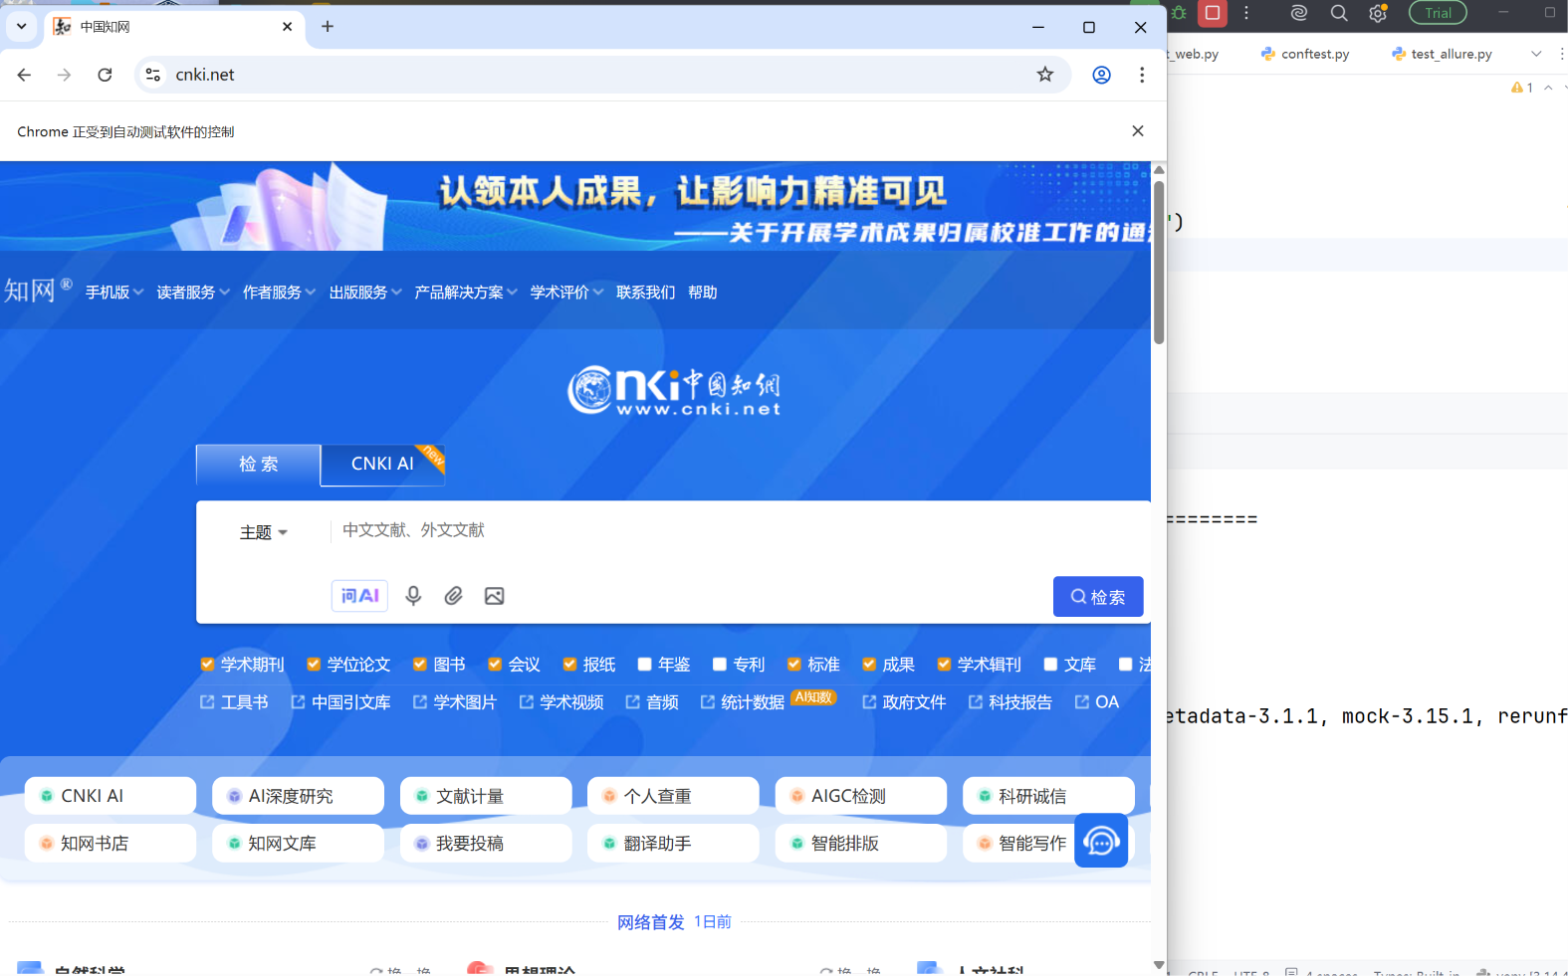Expand the 手机版 menu
The height and width of the screenshot is (976, 1568).
(x=114, y=293)
